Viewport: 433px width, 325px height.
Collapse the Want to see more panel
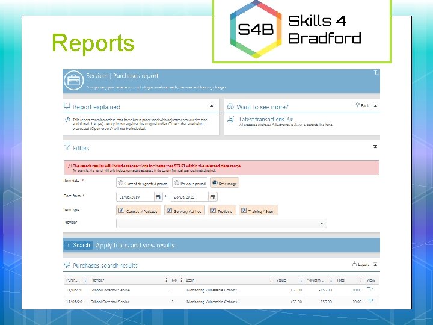click(x=375, y=105)
